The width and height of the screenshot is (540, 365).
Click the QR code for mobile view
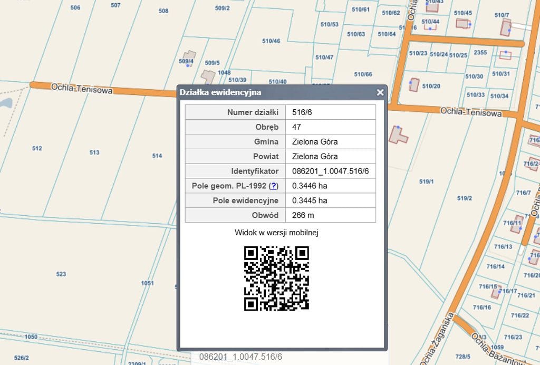click(x=276, y=278)
